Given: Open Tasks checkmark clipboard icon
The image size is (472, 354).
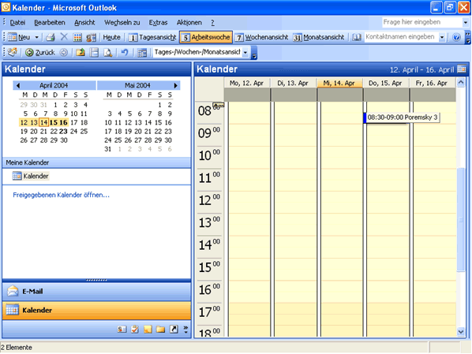Looking at the screenshot, I should [135, 330].
